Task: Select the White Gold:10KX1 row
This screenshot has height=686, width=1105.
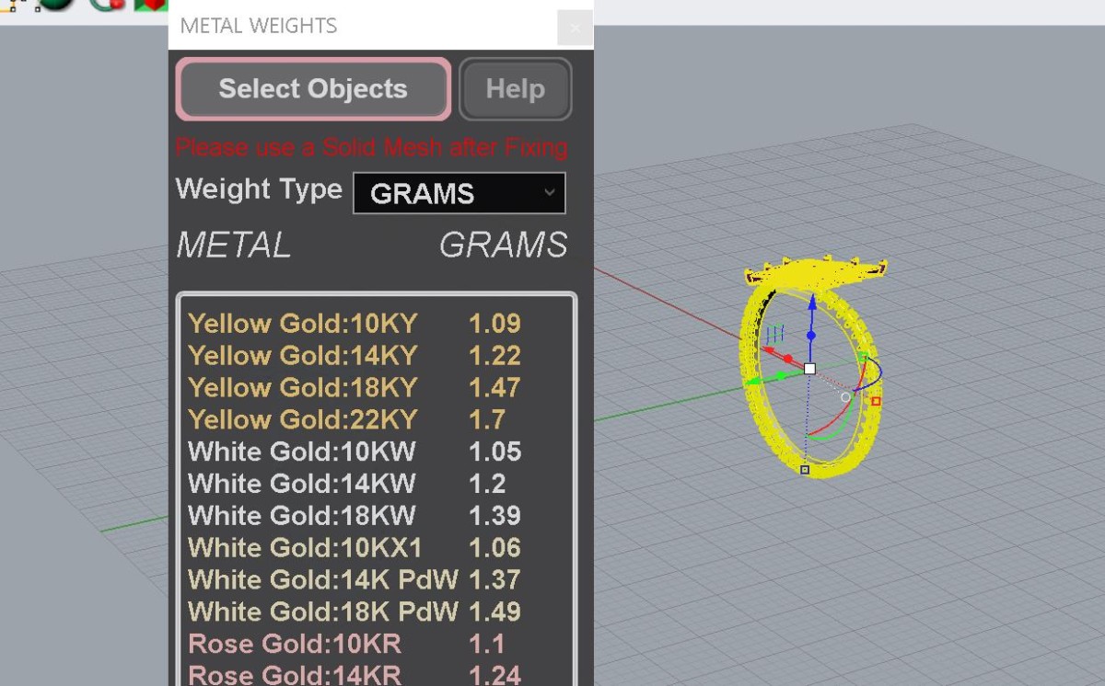Action: (355, 548)
